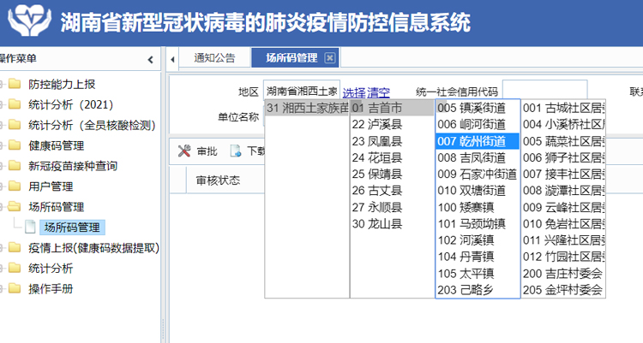
Task: Open 疫情上报(健康码数据提取) folder
Action: pyautogui.click(x=93, y=248)
